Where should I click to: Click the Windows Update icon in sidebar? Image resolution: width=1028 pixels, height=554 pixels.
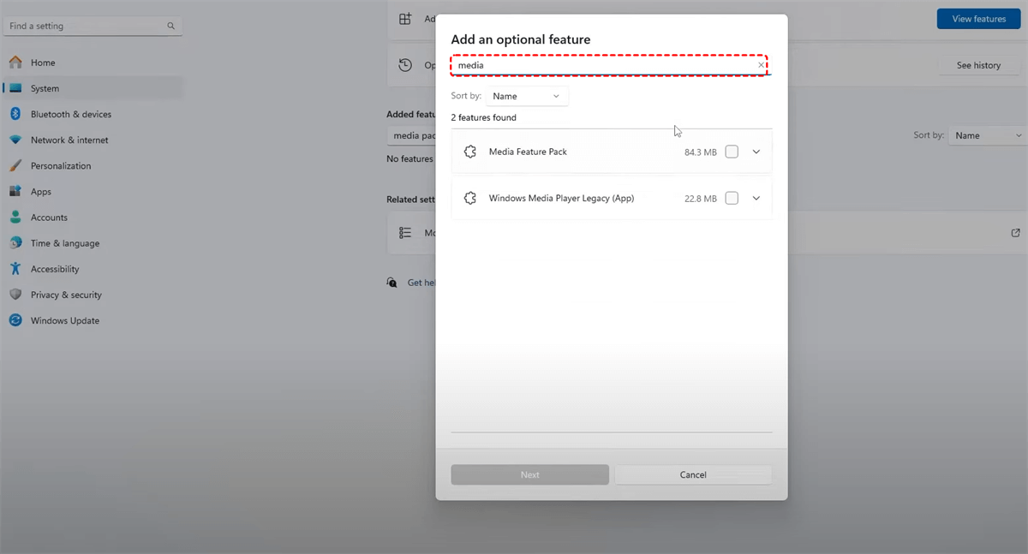click(15, 320)
